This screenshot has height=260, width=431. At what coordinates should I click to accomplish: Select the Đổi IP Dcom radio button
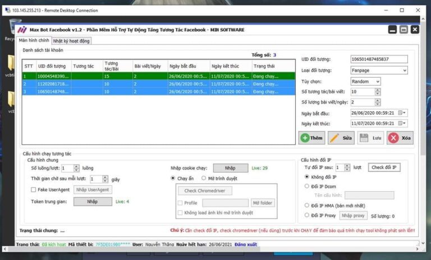click(306, 186)
